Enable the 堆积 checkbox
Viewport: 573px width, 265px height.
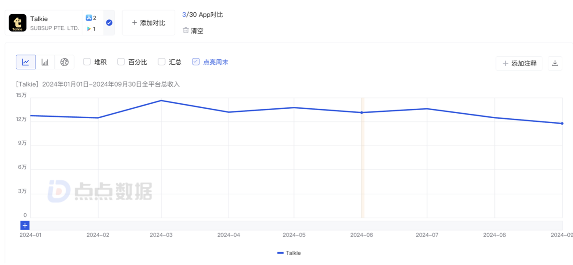tap(87, 62)
